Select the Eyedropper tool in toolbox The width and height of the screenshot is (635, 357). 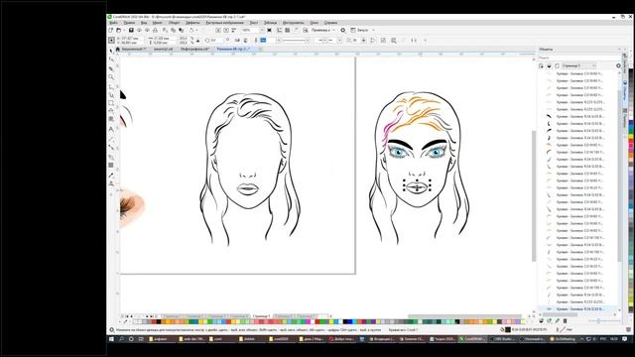111,175
